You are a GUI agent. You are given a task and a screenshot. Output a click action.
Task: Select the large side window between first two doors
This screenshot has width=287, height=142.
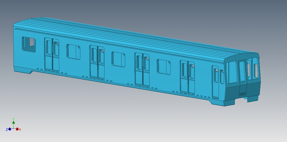tap(73, 52)
